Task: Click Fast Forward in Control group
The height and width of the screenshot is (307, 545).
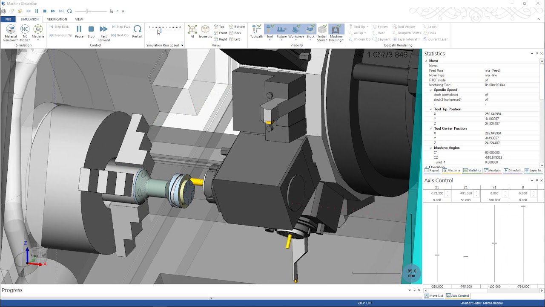Action: coord(103,33)
